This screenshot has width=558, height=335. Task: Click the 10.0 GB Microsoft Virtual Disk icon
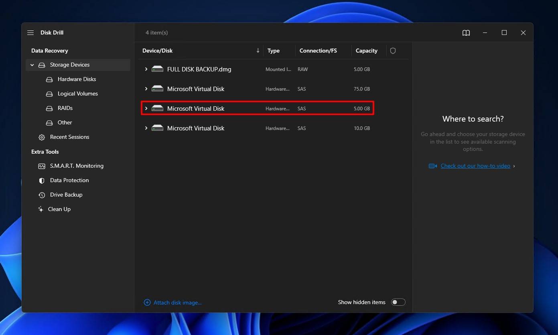point(157,128)
